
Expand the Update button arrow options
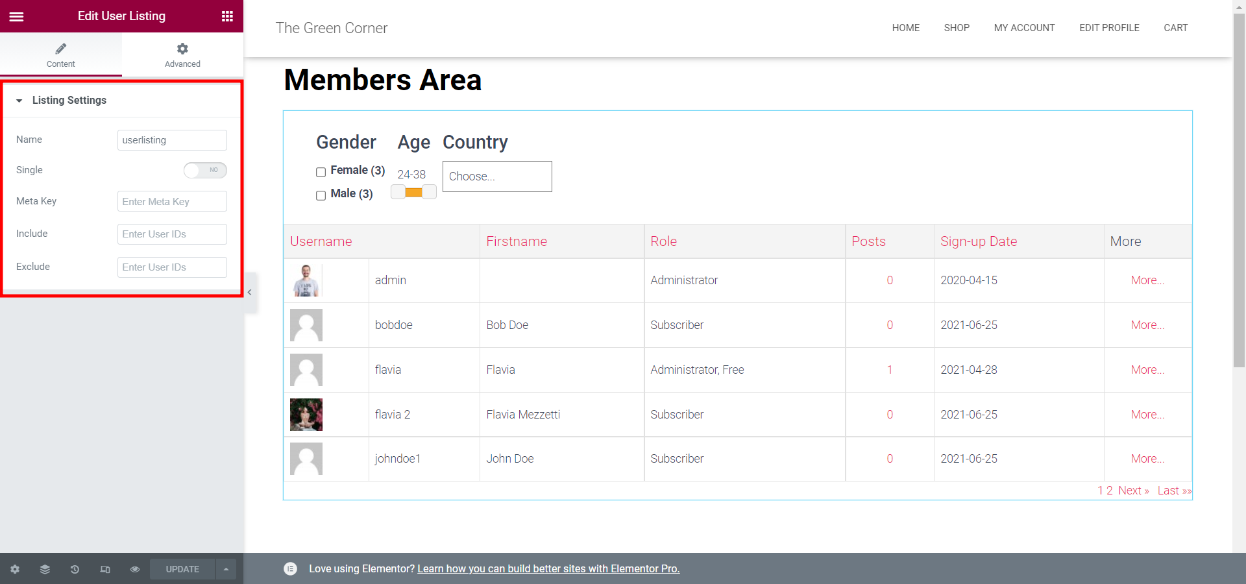[x=226, y=569]
